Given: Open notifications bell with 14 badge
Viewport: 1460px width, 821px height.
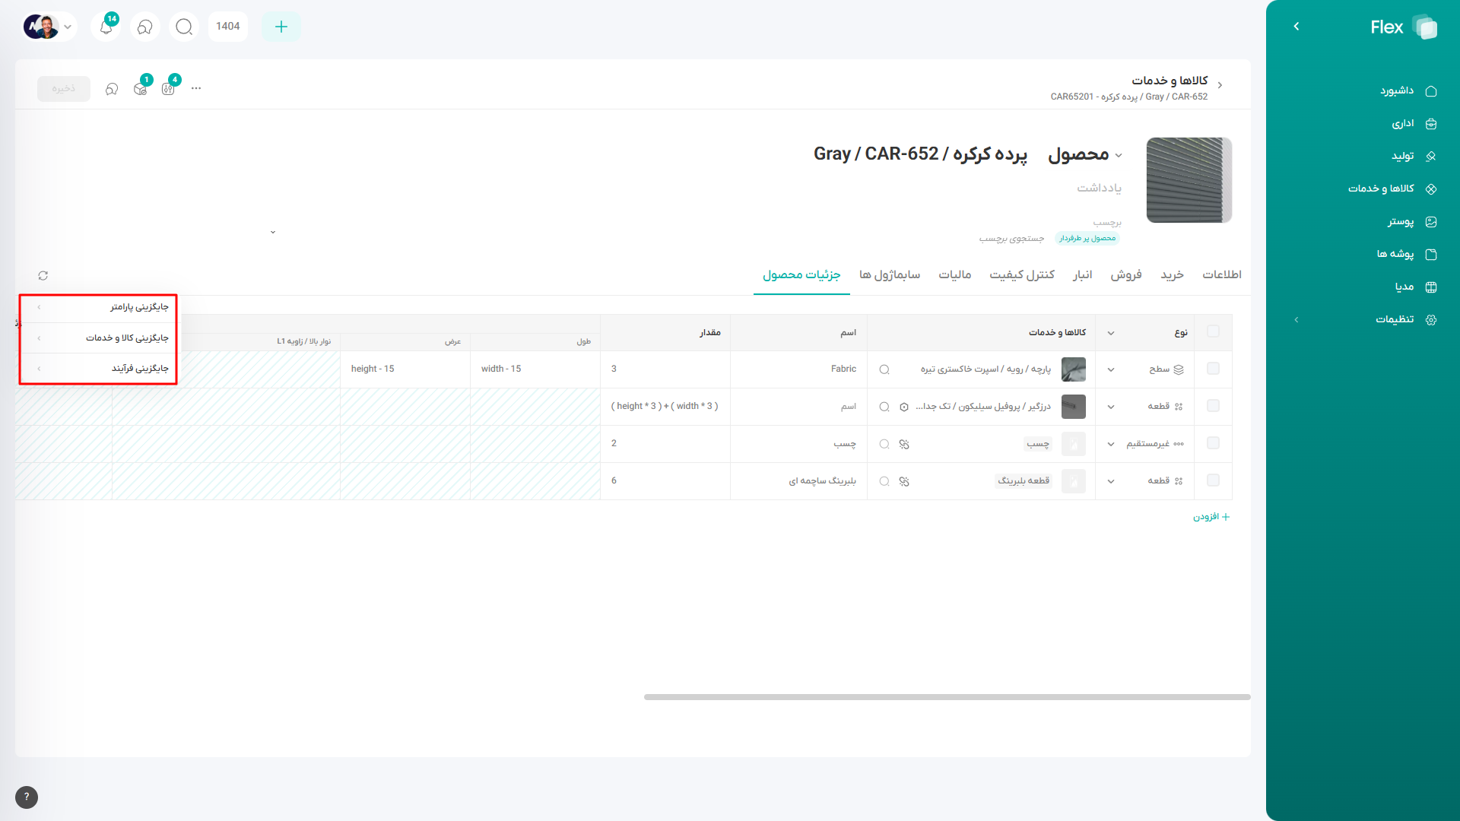Looking at the screenshot, I should (x=106, y=27).
